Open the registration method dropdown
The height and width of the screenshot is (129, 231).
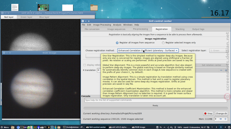tap(148, 51)
